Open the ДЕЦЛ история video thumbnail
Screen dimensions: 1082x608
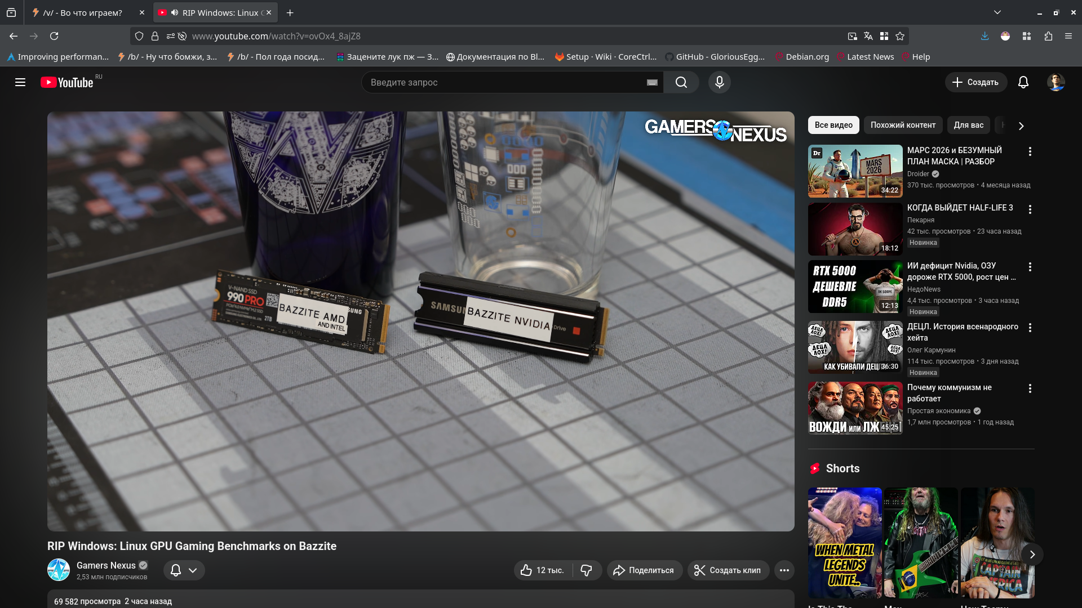point(855,347)
